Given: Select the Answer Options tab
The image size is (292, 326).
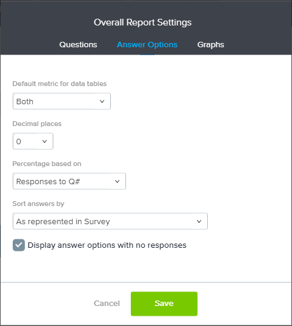Looking at the screenshot, I should pyautogui.click(x=147, y=45).
